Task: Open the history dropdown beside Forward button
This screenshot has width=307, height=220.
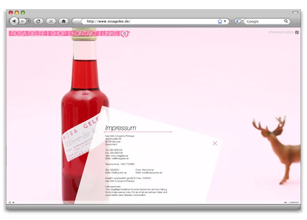Action: point(29,21)
